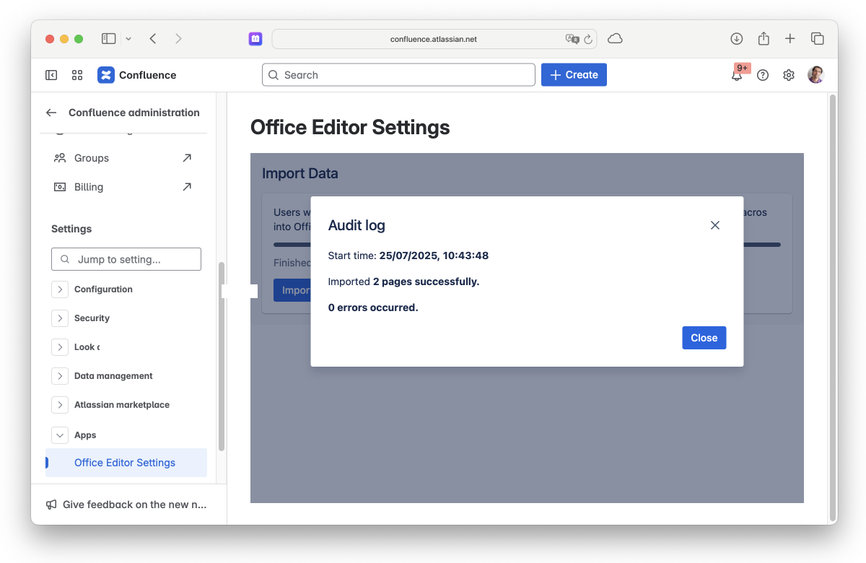Click the Safari share icon
Screen dimensions: 866x563
point(764,38)
